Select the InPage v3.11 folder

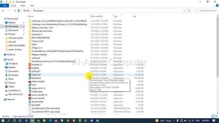[37, 48]
